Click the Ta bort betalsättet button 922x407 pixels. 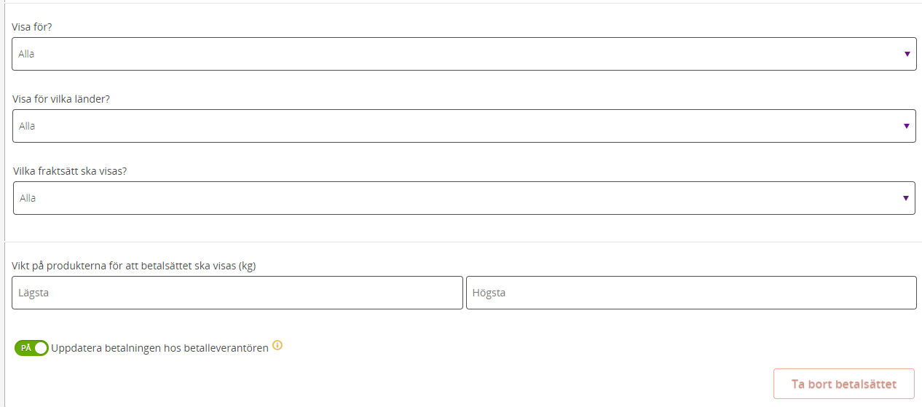tap(844, 384)
